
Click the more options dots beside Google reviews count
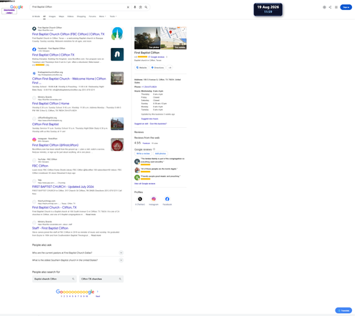pyautogui.click(x=166, y=57)
